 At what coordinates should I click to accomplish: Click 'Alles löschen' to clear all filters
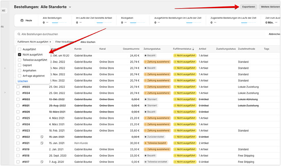(x=88, y=42)
